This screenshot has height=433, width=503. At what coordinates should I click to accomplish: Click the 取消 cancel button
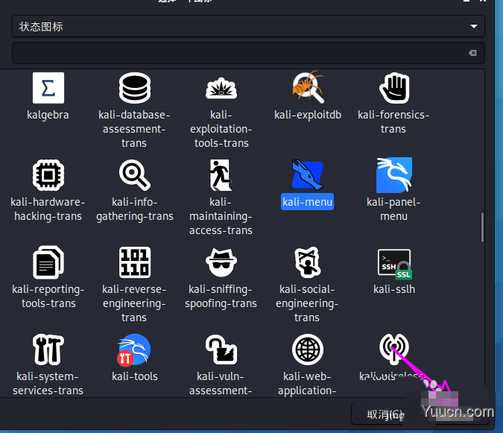coord(385,414)
